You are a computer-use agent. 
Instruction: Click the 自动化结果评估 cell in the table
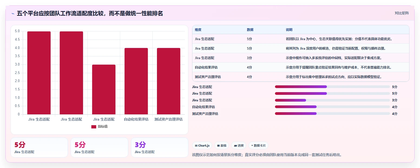point(206,67)
